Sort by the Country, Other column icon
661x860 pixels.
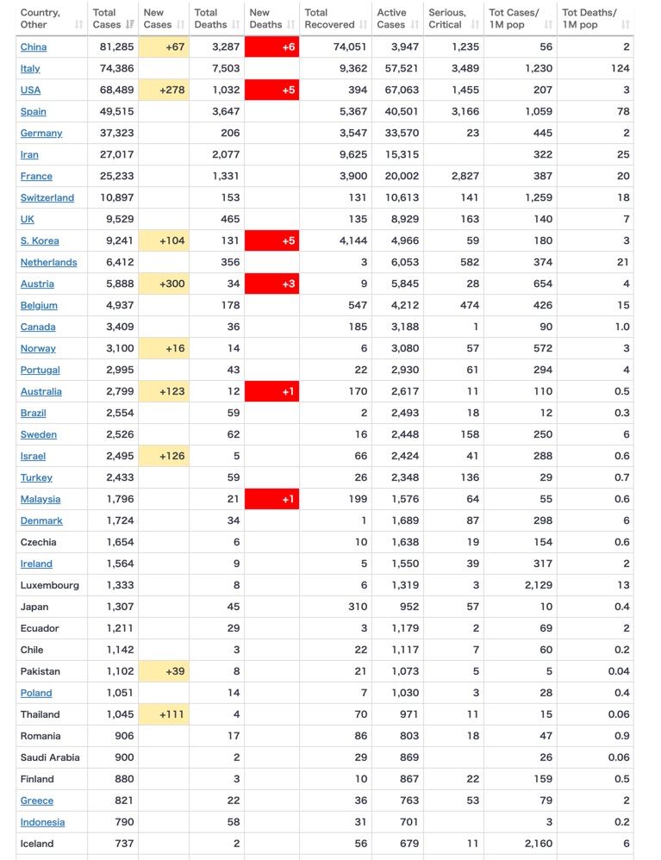pyautogui.click(x=79, y=25)
